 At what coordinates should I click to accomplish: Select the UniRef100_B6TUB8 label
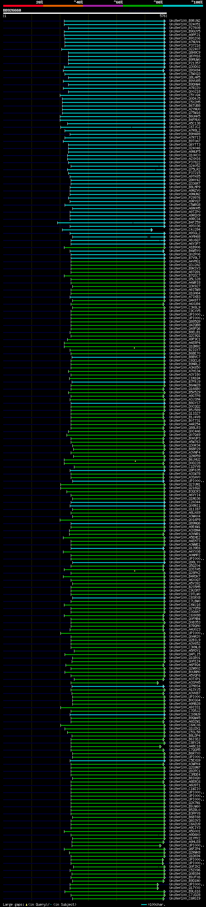click(x=185, y=106)
